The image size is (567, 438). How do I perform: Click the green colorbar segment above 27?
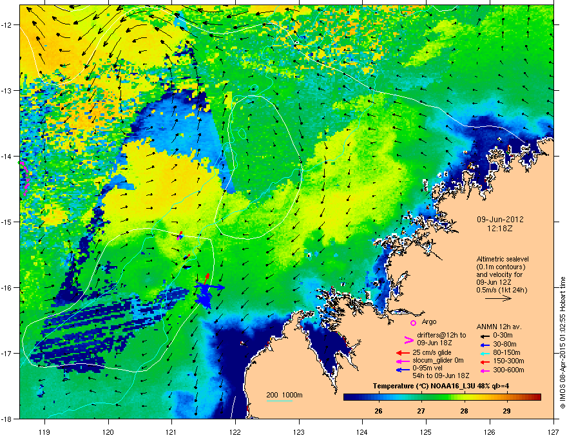coord(421,397)
